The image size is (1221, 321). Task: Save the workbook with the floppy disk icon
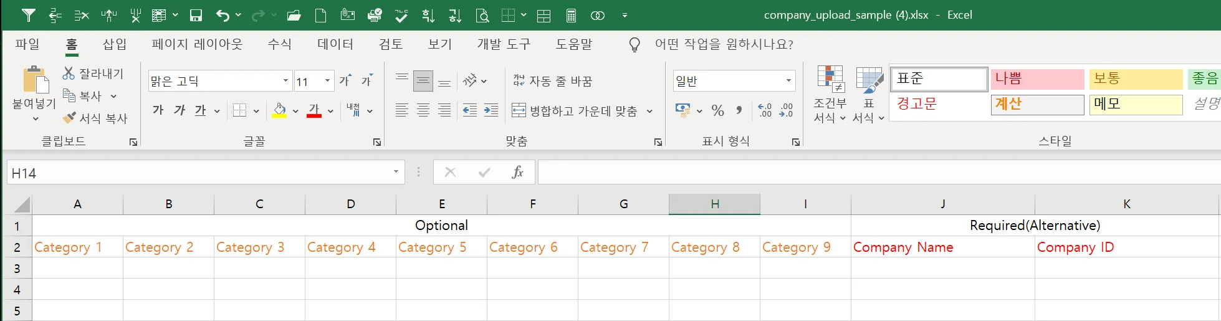pos(196,16)
